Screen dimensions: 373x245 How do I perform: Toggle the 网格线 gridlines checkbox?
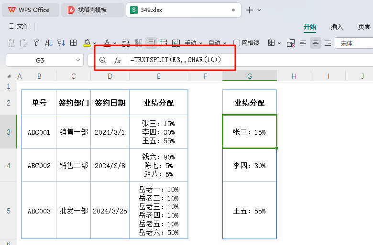(237, 43)
